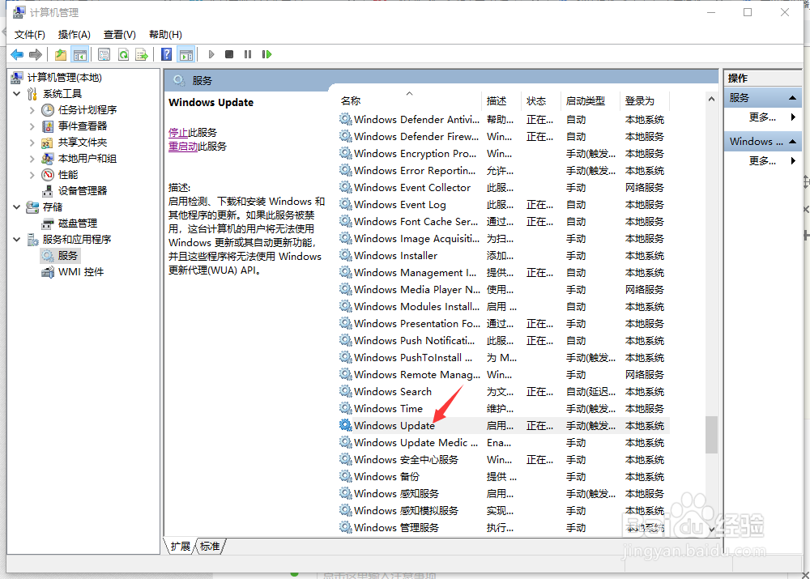
Task: Select Windows 备份 service row
Action: point(504,477)
